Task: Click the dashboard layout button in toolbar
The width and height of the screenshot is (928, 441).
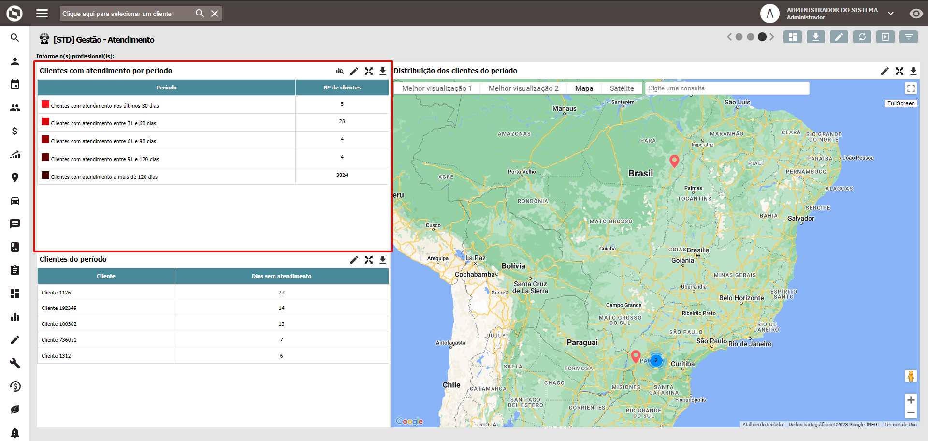Action: [792, 37]
